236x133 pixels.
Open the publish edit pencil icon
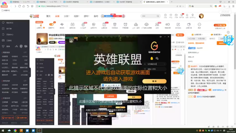[178, 25]
